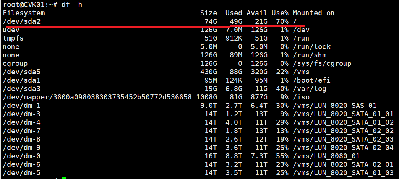
Task: Select the /dev/dm-6 filesystem name
Action: click(x=22, y=164)
